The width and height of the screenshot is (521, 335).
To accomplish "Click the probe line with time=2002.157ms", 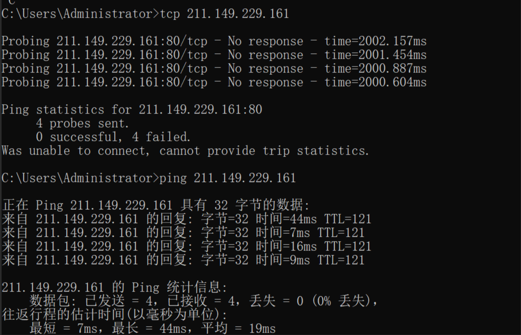I will (x=214, y=41).
